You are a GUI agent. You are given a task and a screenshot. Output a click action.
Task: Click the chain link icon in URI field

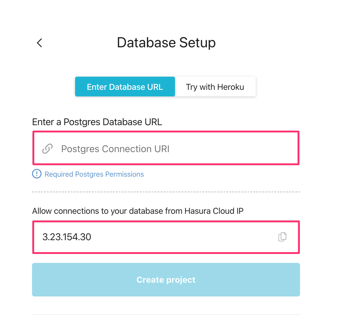47,149
